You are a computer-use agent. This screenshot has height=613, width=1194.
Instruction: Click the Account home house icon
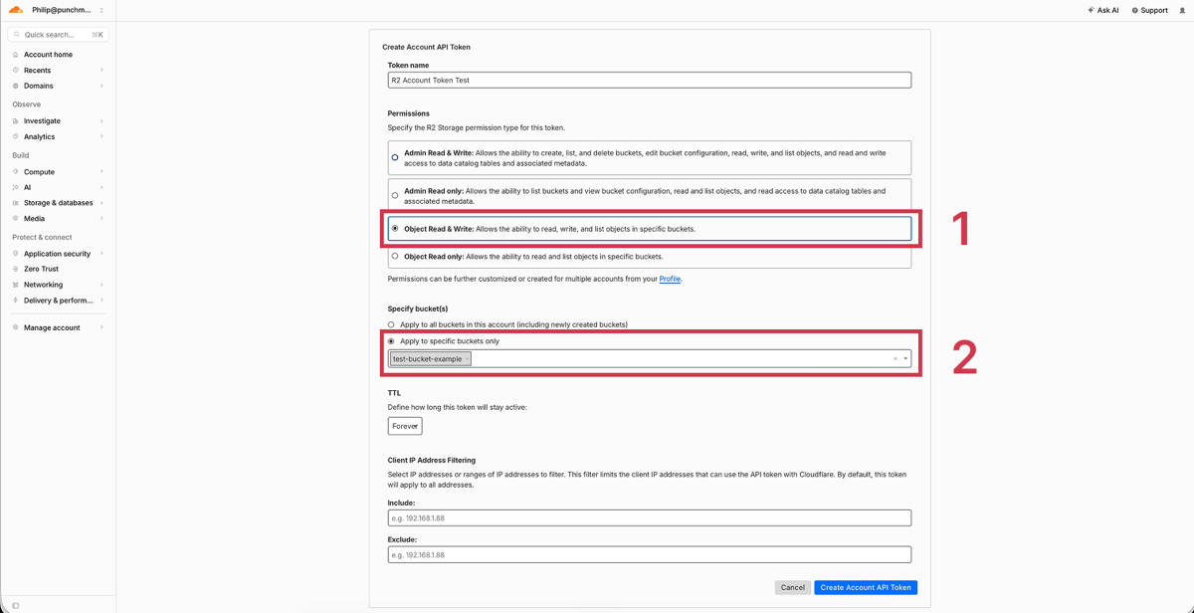click(16, 55)
